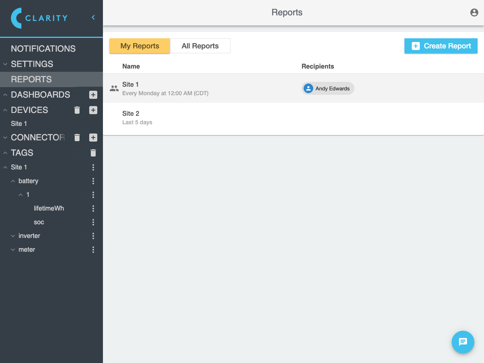Open the chat support bubble

(x=463, y=342)
